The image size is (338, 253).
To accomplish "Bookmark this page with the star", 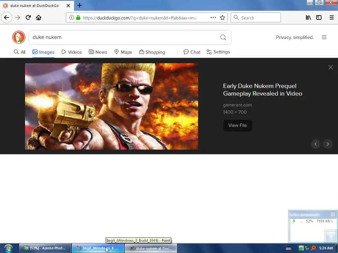I will pyautogui.click(x=222, y=18).
